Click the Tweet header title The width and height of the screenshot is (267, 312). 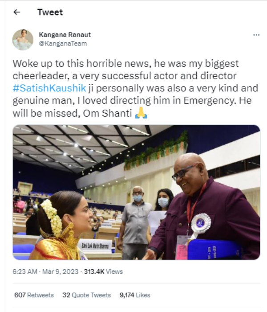tap(49, 12)
